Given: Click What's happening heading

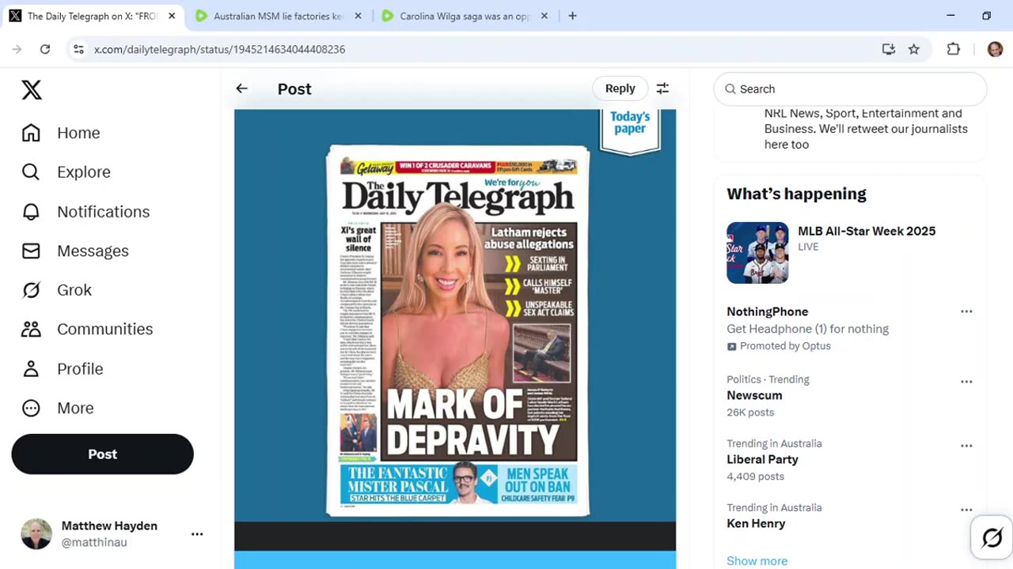Looking at the screenshot, I should pyautogui.click(x=796, y=194).
